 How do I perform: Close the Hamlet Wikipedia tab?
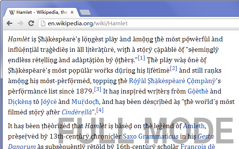(72, 12)
